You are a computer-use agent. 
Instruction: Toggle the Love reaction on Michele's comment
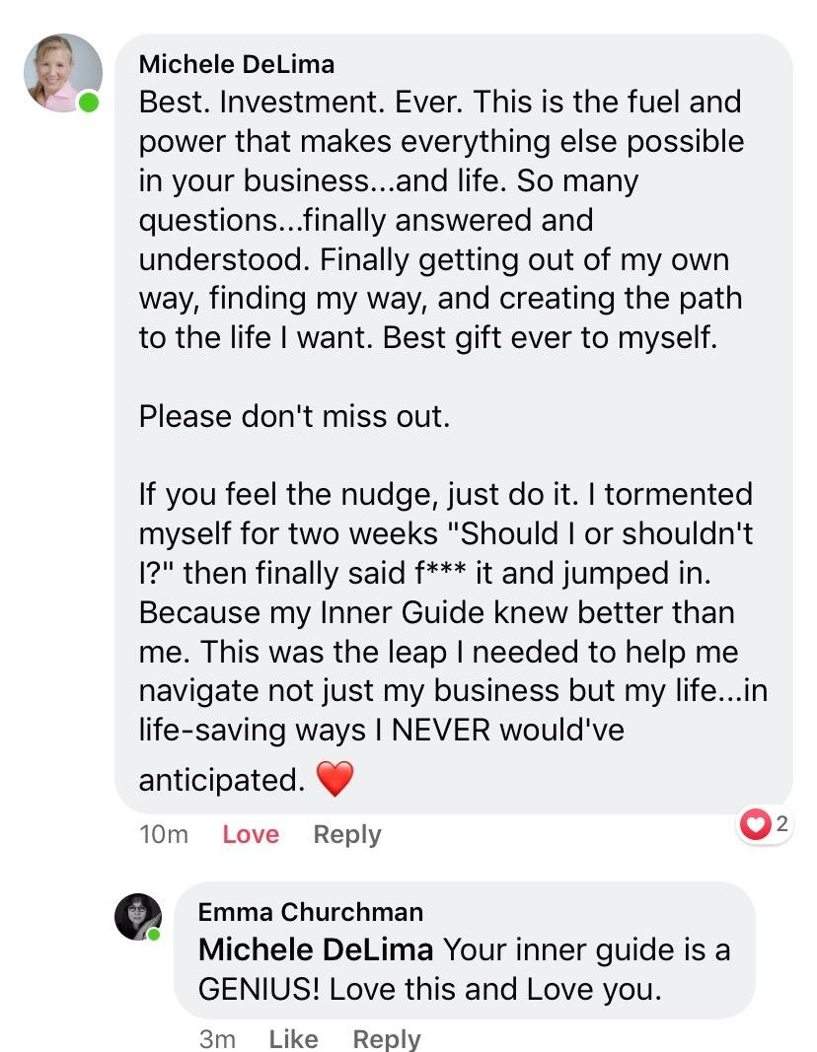pos(251,834)
